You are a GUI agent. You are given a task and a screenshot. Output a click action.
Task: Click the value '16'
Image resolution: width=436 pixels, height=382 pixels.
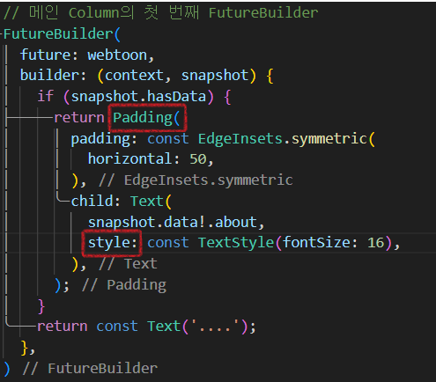point(376,243)
